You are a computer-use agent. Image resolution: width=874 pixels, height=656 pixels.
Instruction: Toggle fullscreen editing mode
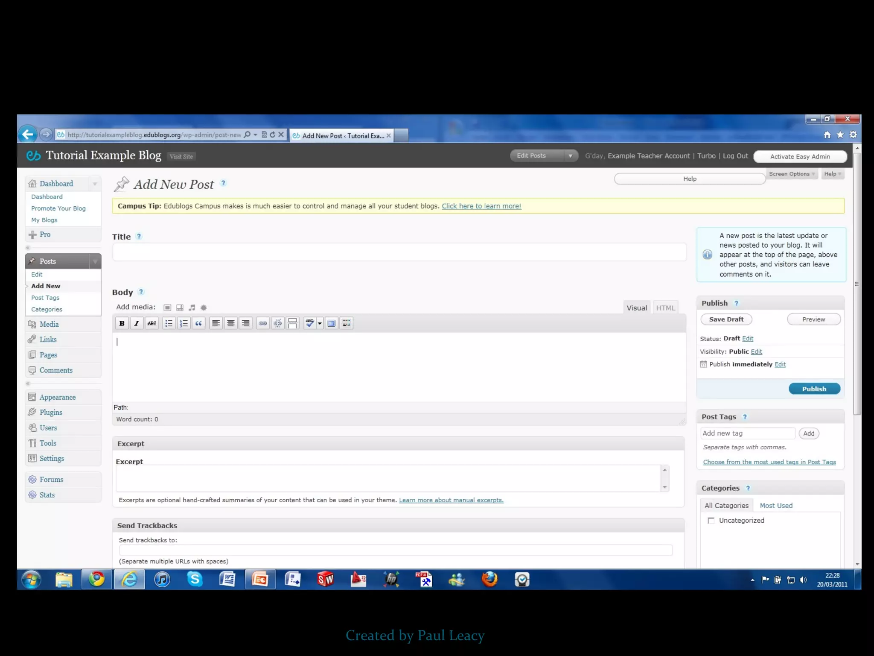(x=332, y=323)
